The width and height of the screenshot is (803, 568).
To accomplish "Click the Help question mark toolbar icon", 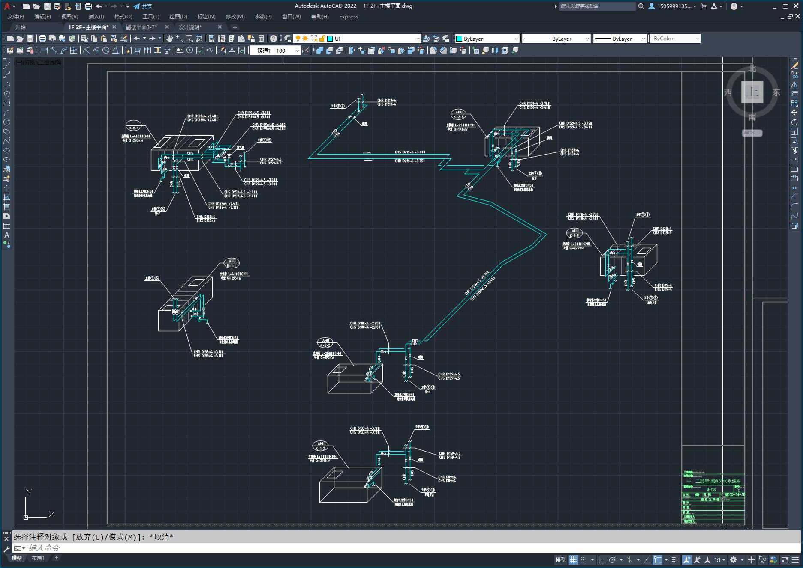I will click(x=274, y=39).
